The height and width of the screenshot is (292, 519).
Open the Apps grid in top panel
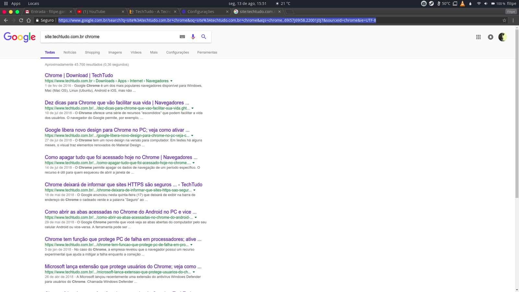(x=12, y=4)
